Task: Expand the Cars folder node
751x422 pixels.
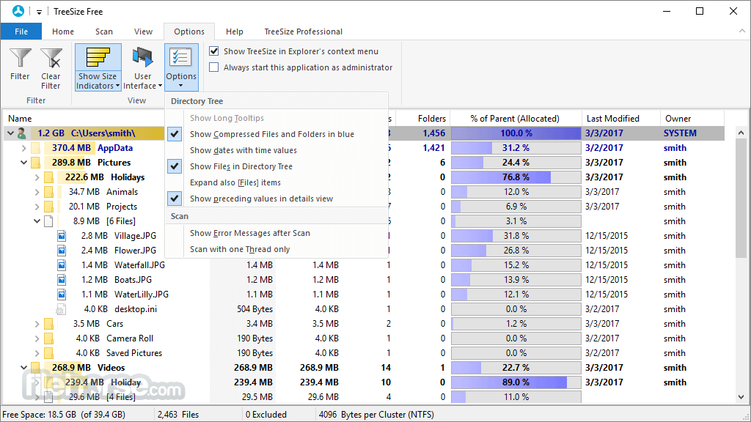Action: (36, 323)
